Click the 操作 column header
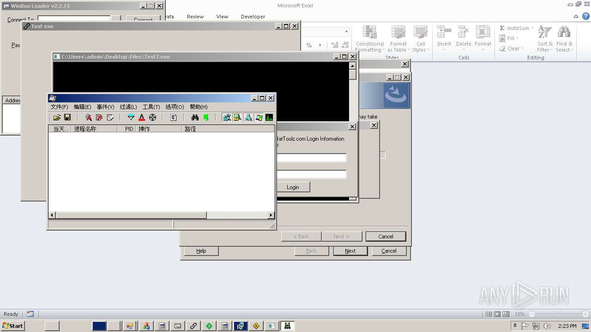Viewport: 591px width, 332px height. click(159, 129)
